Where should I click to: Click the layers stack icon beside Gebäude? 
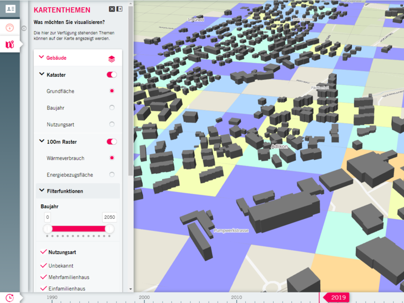coord(112,58)
